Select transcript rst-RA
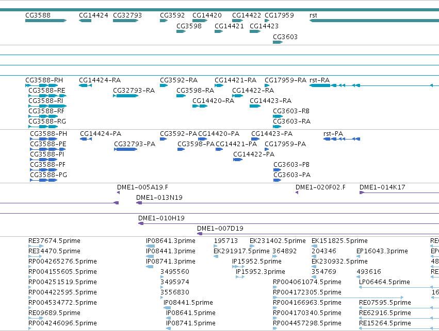Image resolution: width=439 pixels, height=331 pixels. (319, 80)
